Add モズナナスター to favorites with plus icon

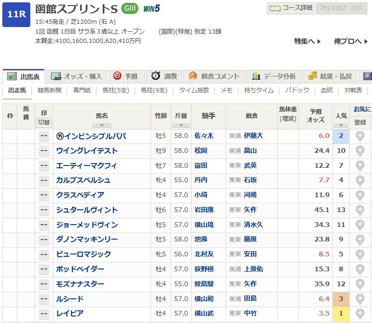[360, 284]
